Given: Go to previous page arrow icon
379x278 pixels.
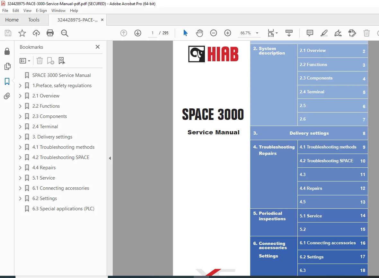Looking at the screenshot, I should (124, 33).
